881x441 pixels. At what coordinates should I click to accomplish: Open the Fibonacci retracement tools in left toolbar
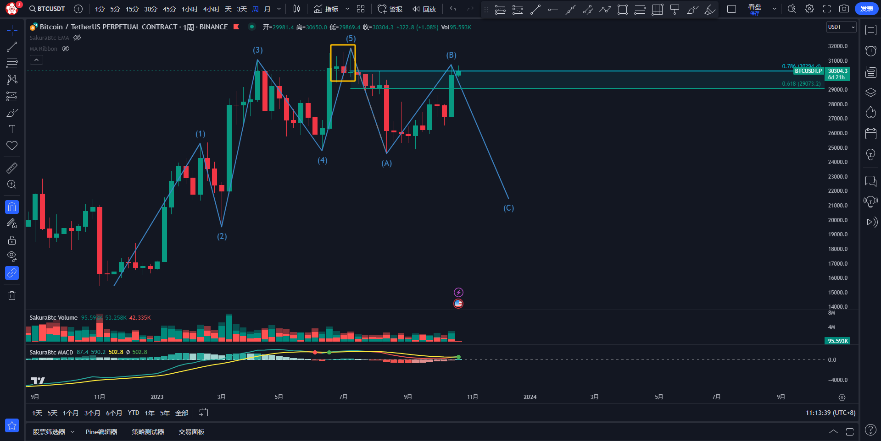[12, 63]
